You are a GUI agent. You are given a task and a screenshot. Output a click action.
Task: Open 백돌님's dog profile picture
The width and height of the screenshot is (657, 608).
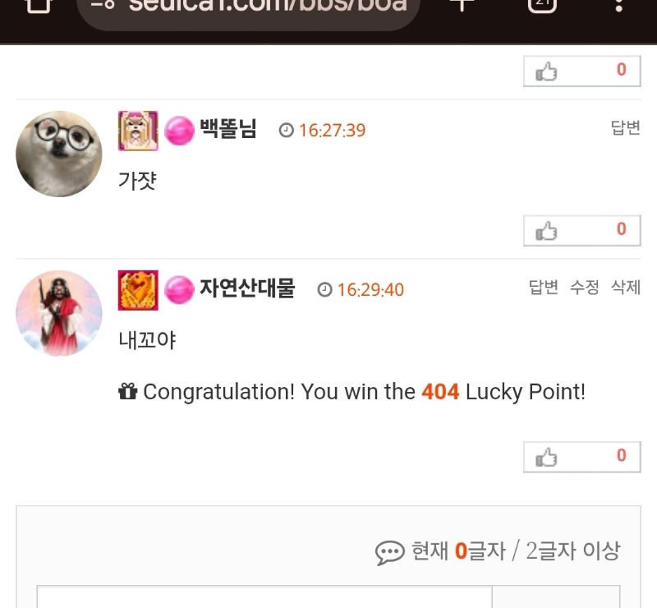[x=59, y=154]
